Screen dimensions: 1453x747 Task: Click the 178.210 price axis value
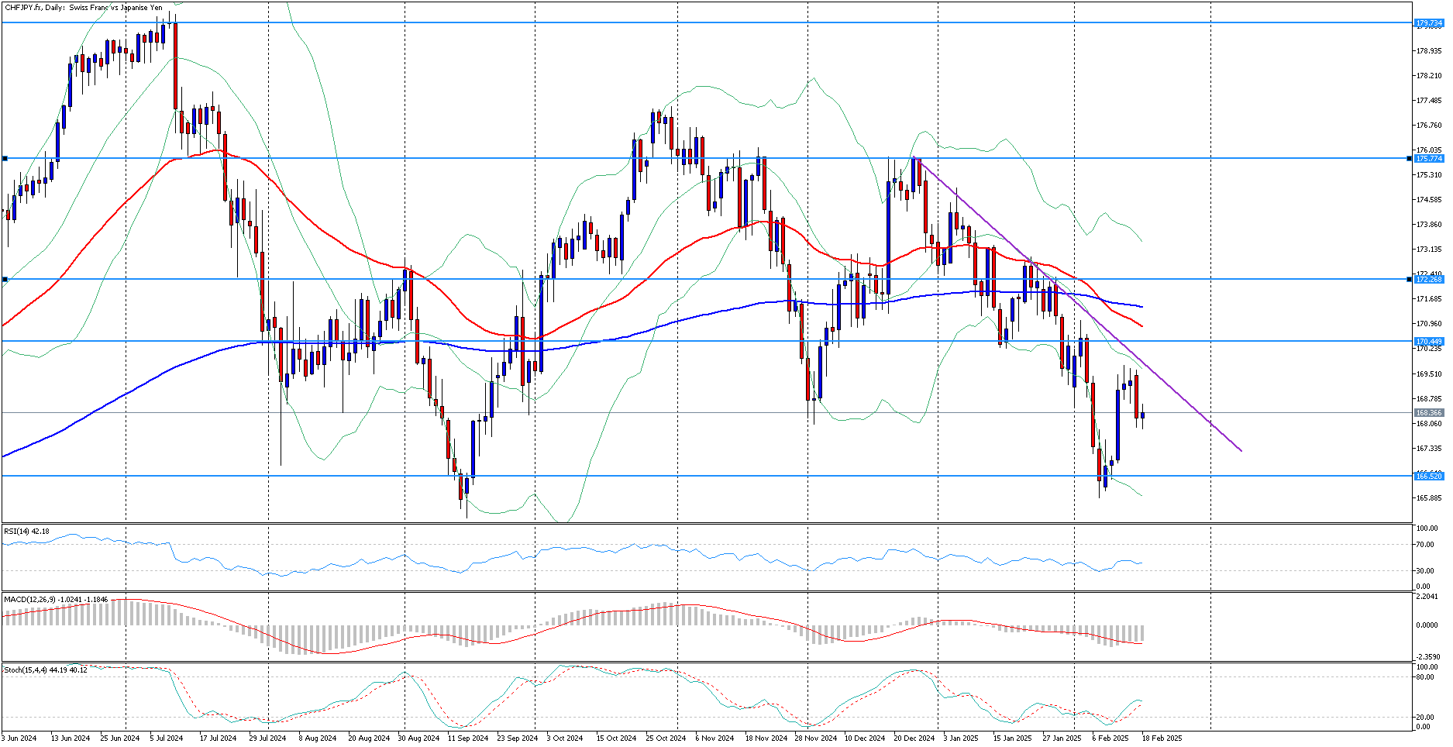tap(1429, 76)
